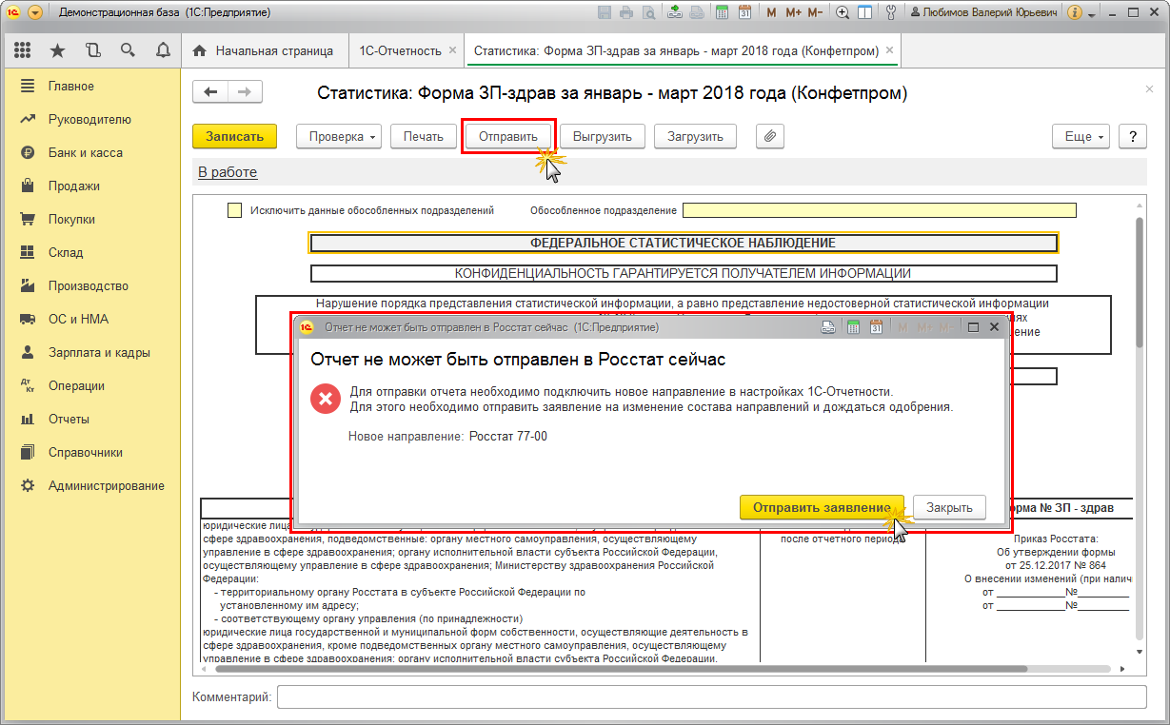Click the Загрузить button

(x=696, y=136)
